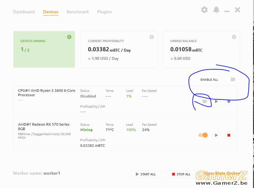Screen dimensions: 254x188
Task: Click the 1% load value for CPU#1
Action: tap(129, 96)
